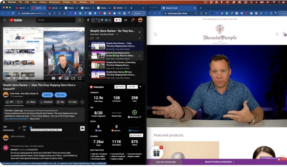Open player settings gear

point(60,78)
